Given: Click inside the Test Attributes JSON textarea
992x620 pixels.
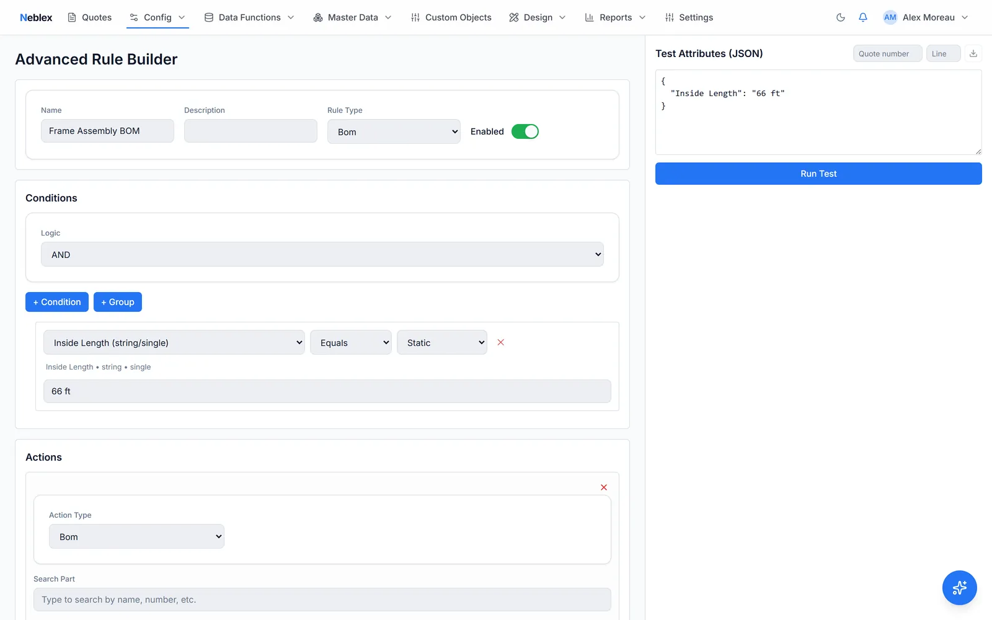Looking at the screenshot, I should [x=818, y=112].
